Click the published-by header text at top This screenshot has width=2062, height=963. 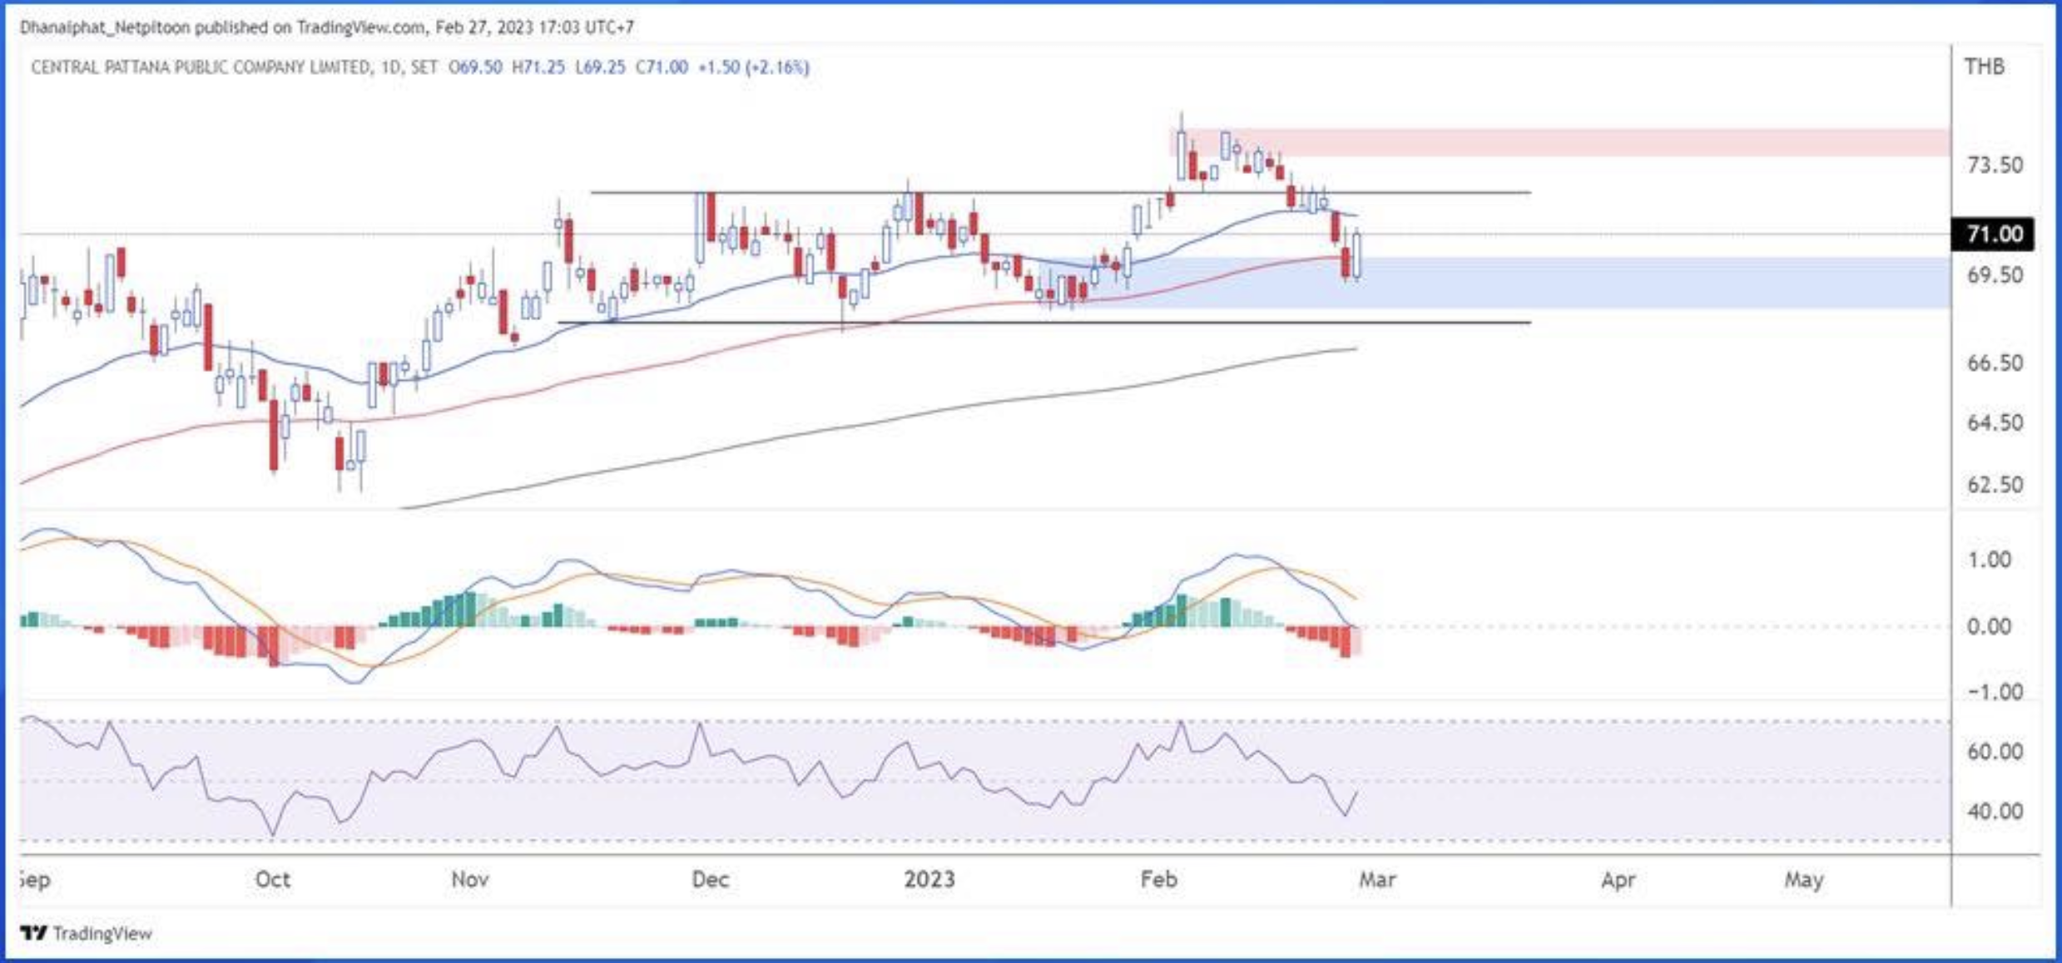pyautogui.click(x=326, y=27)
